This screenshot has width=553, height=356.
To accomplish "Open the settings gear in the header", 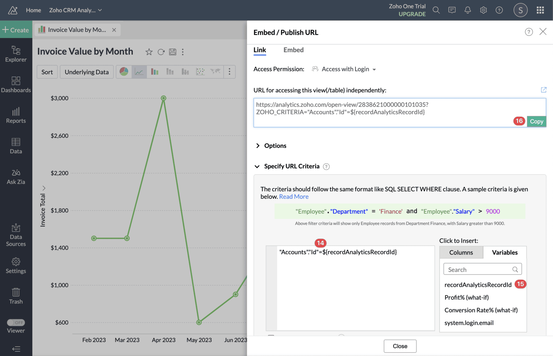I will pos(484,10).
